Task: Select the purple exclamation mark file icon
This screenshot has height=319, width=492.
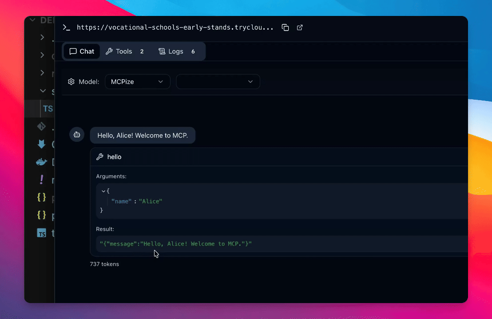Action: [41, 179]
